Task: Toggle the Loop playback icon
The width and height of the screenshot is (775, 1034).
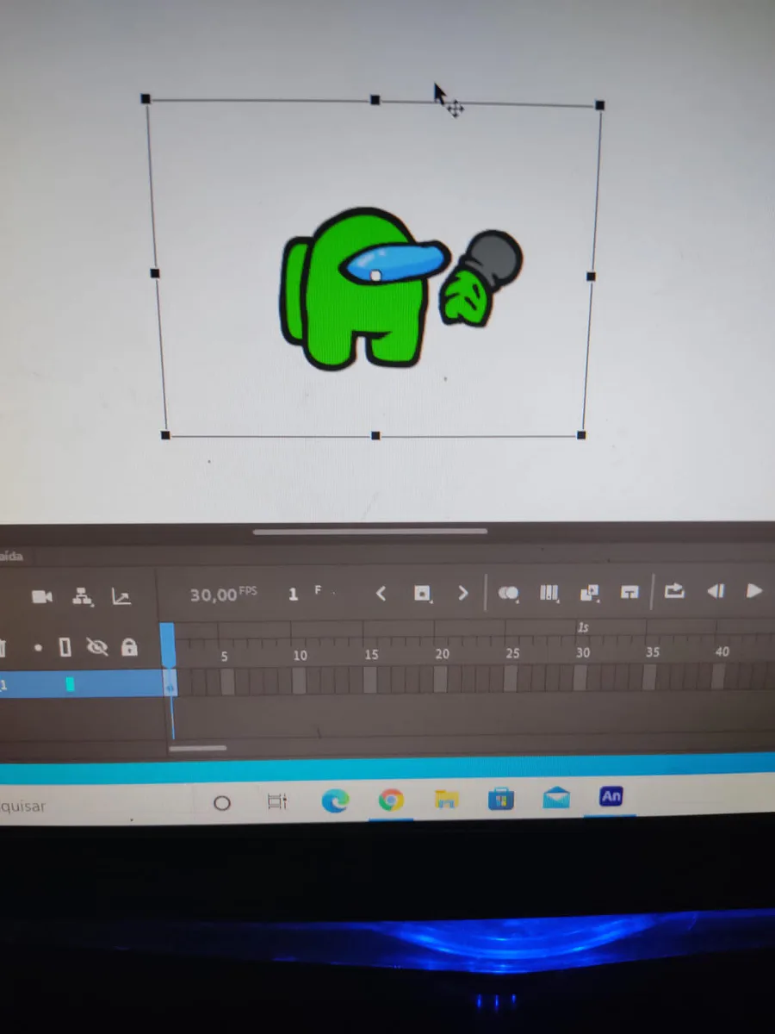Action: coord(674,591)
